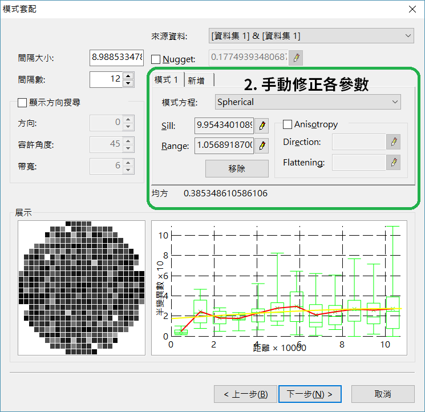Screen dimensions: 425x412
Task: Switch to the 新增 tab
Action: click(199, 80)
